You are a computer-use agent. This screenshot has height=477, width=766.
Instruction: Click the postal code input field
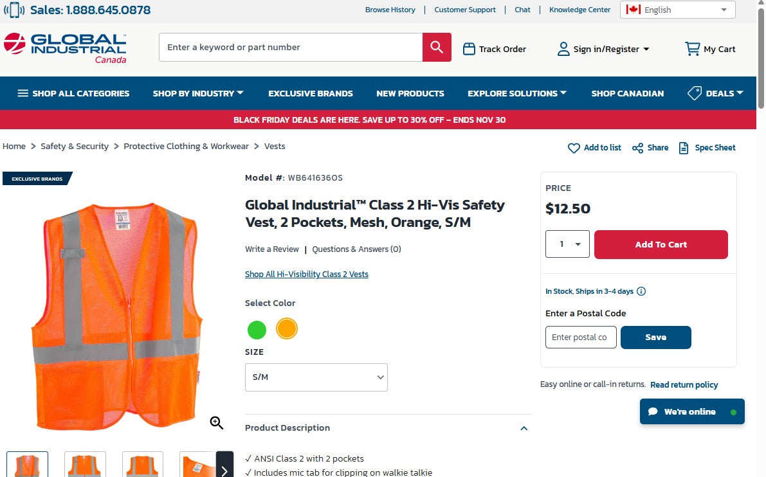581,337
